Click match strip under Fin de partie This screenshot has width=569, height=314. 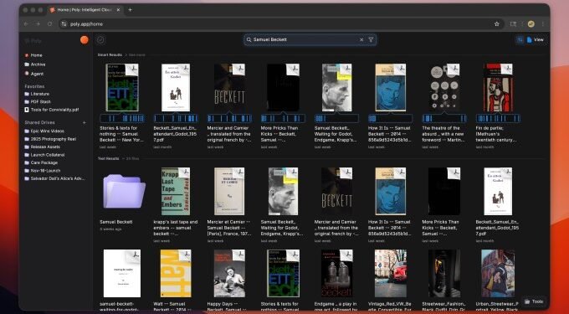498,118
